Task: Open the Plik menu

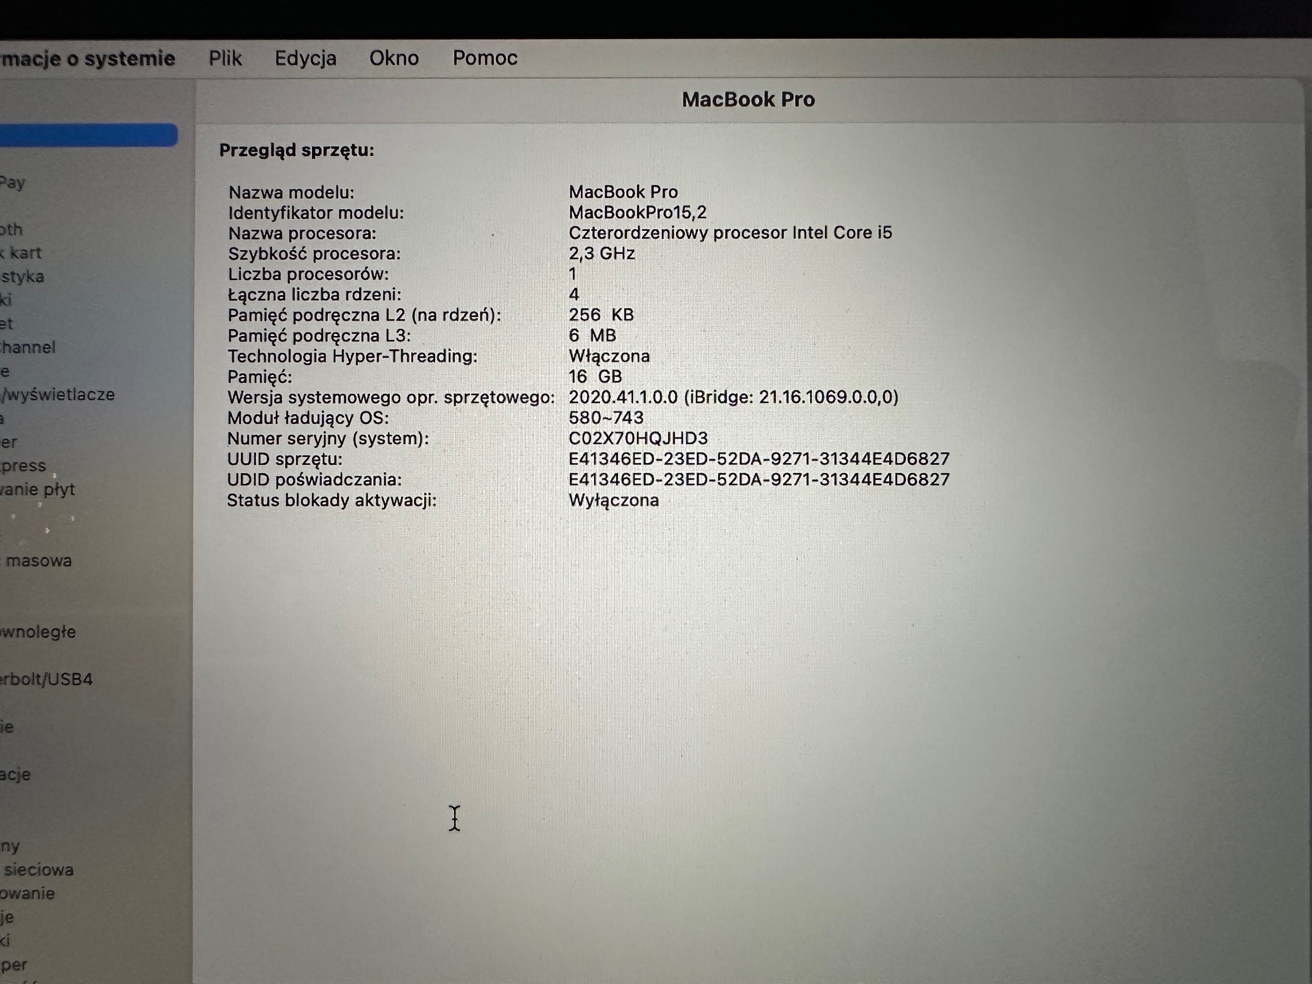Action: [x=225, y=58]
